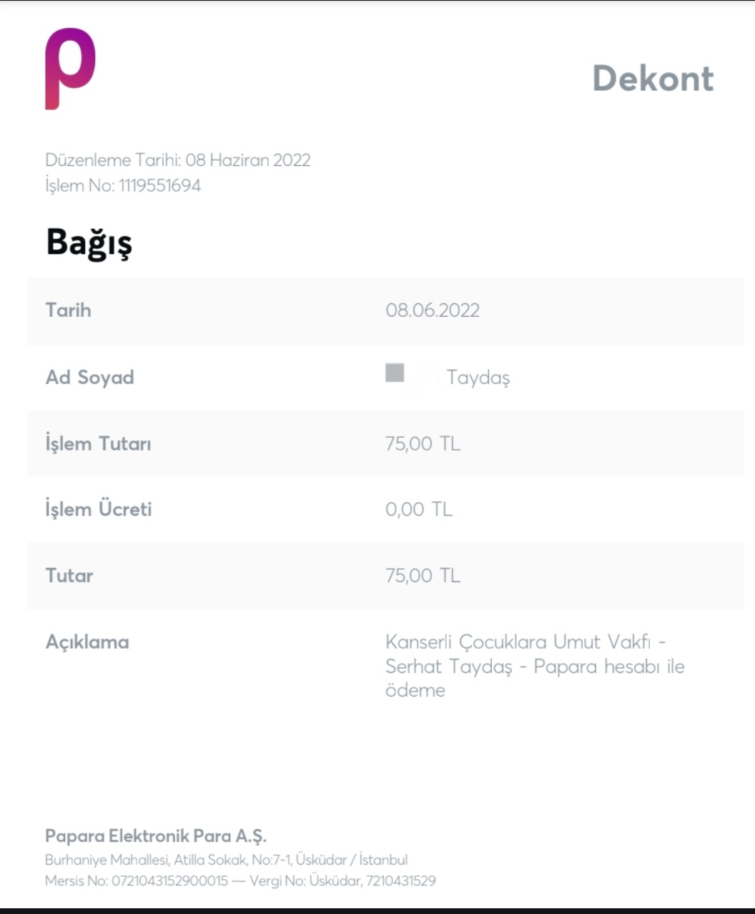Click the Açıklama label
This screenshot has height=914, width=755.
(x=87, y=642)
